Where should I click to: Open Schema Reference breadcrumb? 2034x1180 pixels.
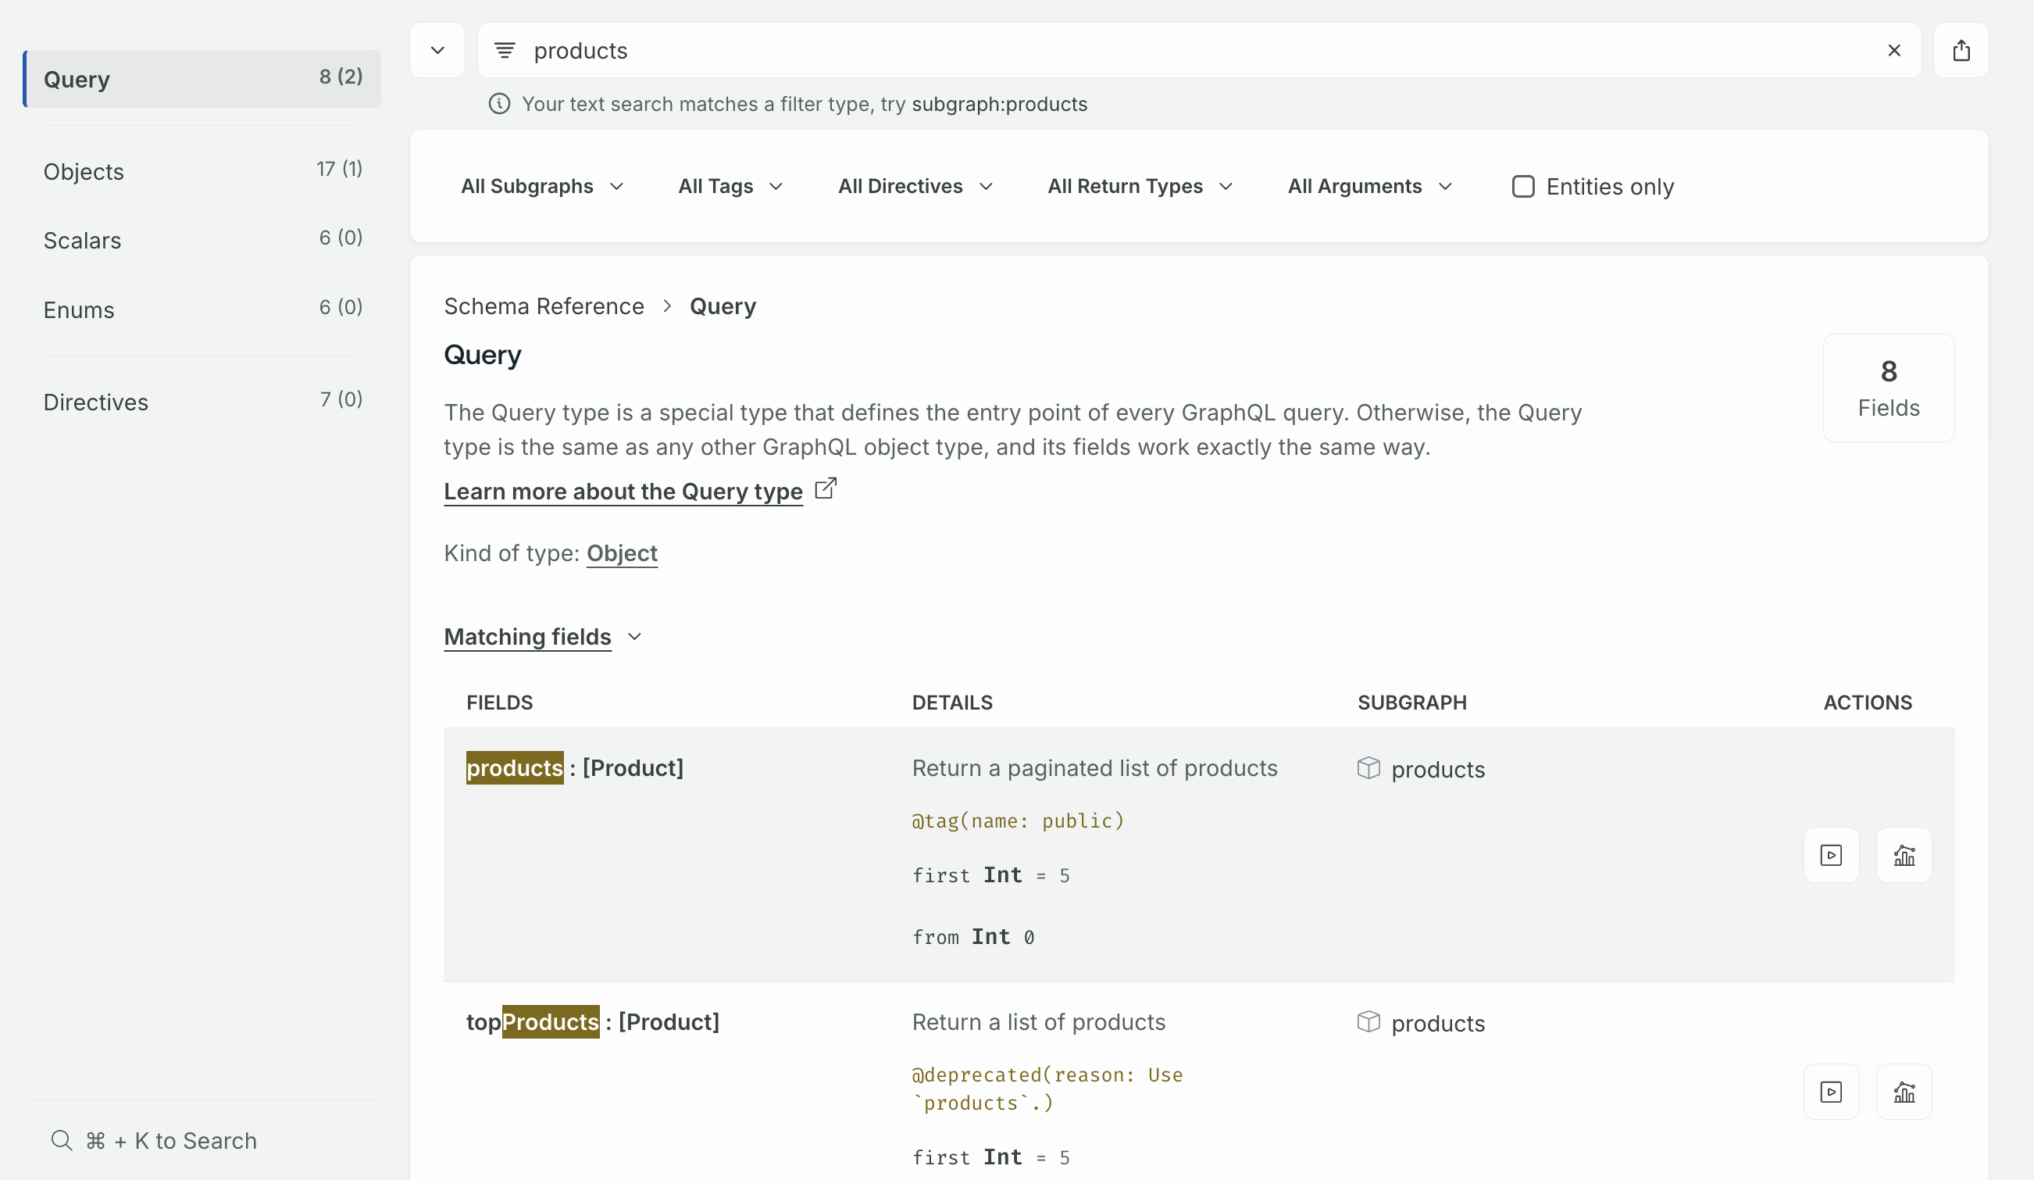pyautogui.click(x=543, y=306)
